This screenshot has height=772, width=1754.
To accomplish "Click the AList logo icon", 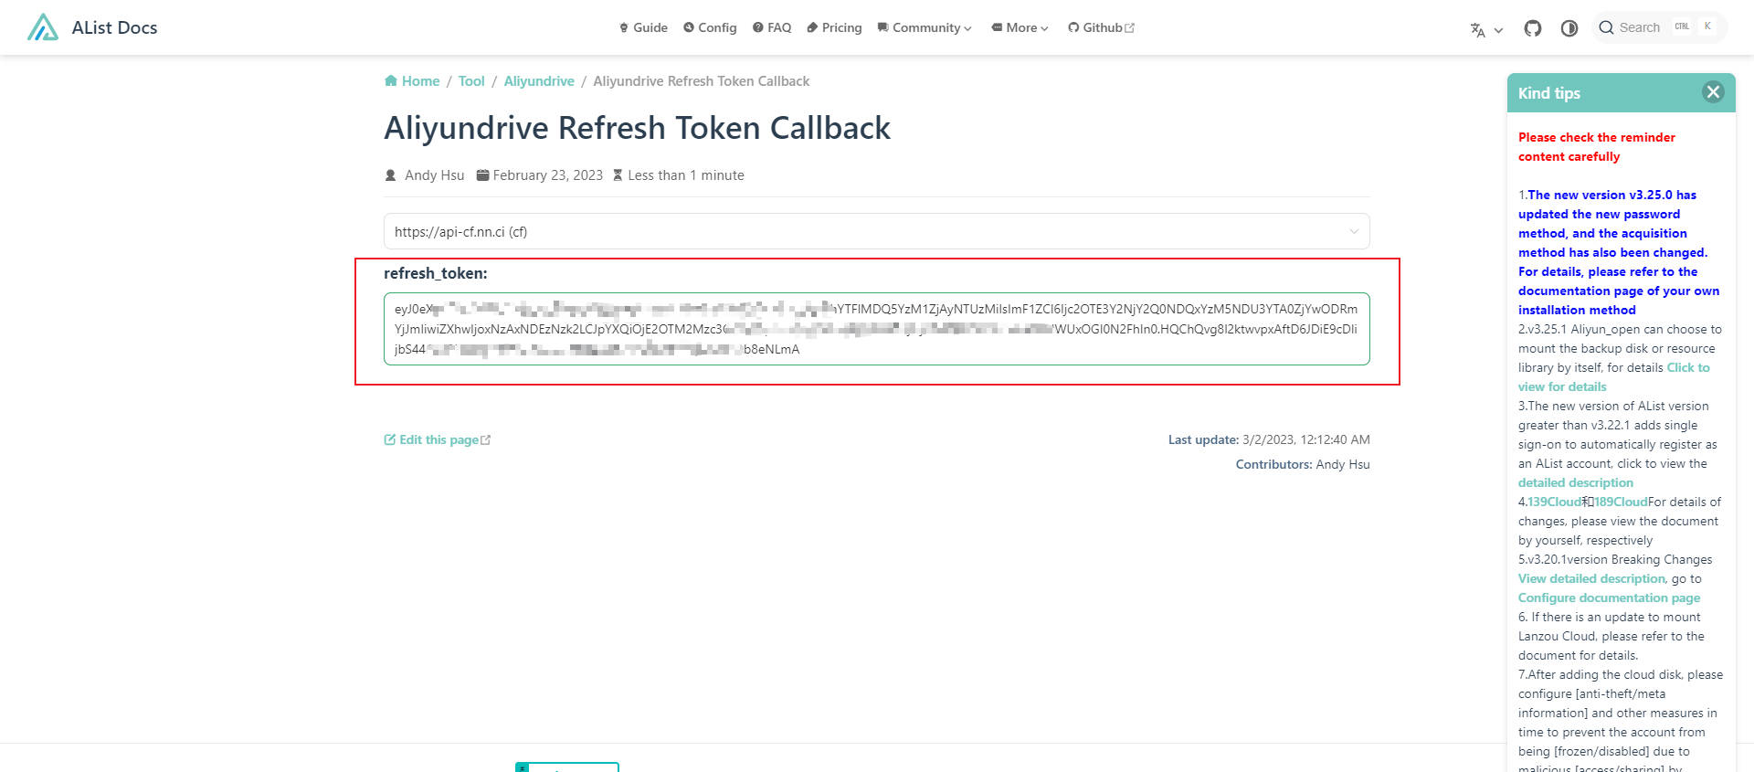I will [43, 27].
